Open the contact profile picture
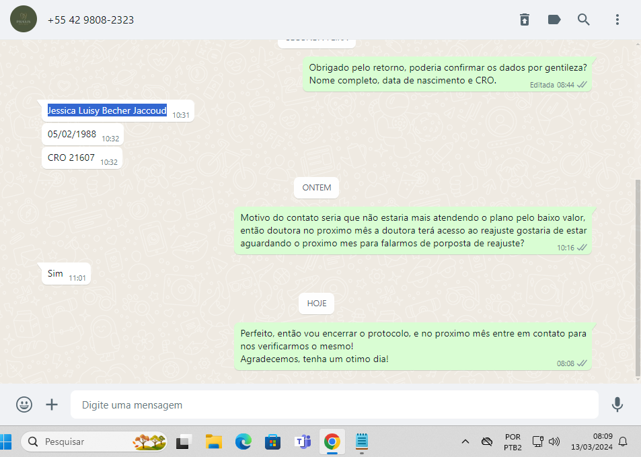This screenshot has height=457, width=641. coord(24,20)
